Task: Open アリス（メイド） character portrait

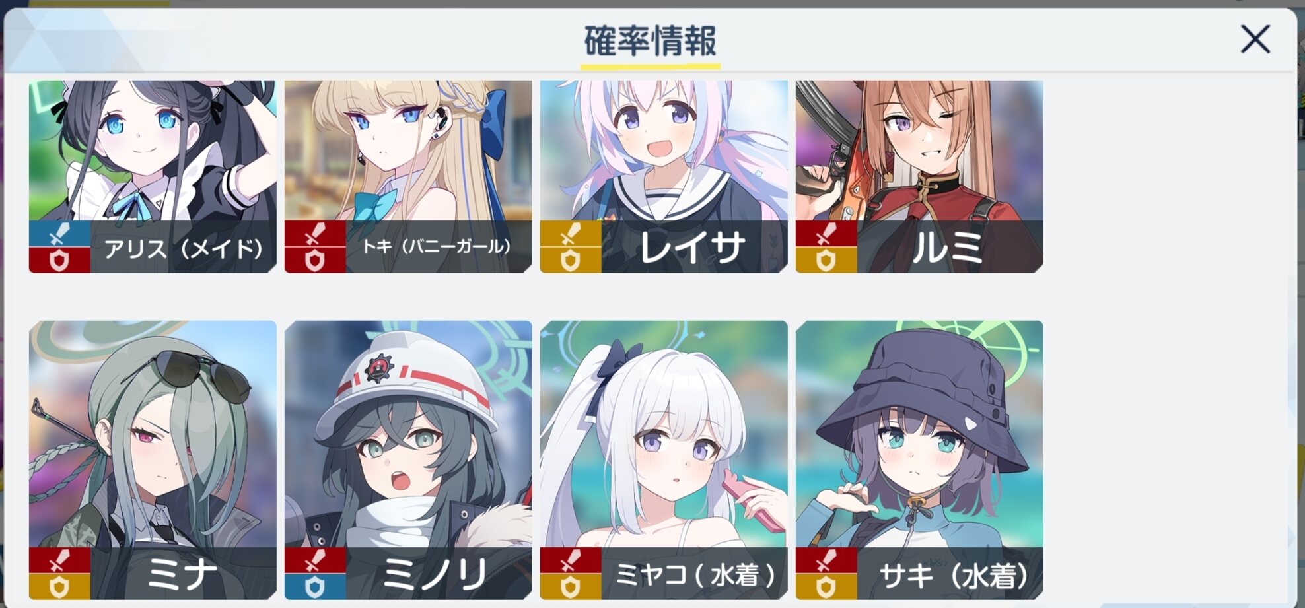Action: (153, 176)
